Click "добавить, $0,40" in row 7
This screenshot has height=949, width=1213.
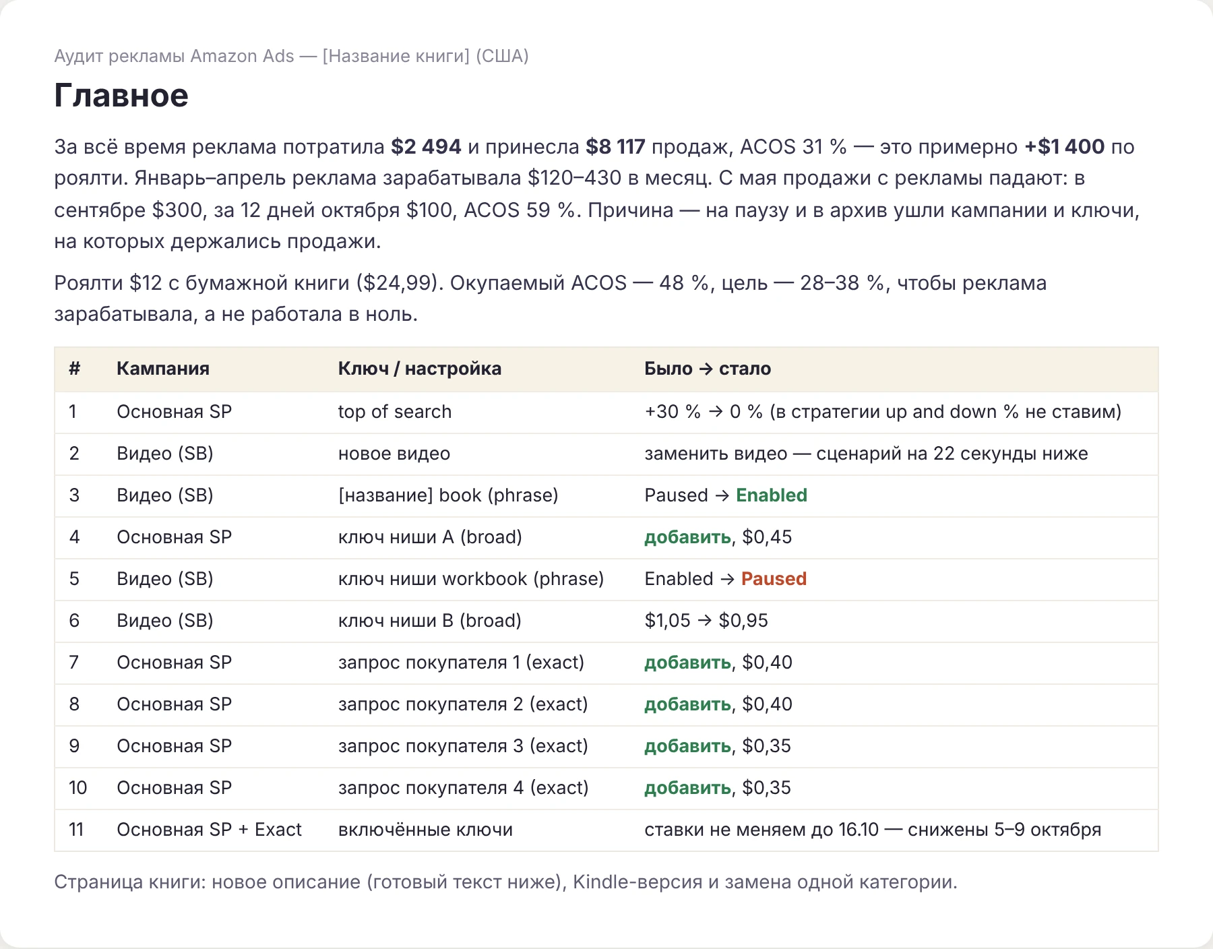718,663
